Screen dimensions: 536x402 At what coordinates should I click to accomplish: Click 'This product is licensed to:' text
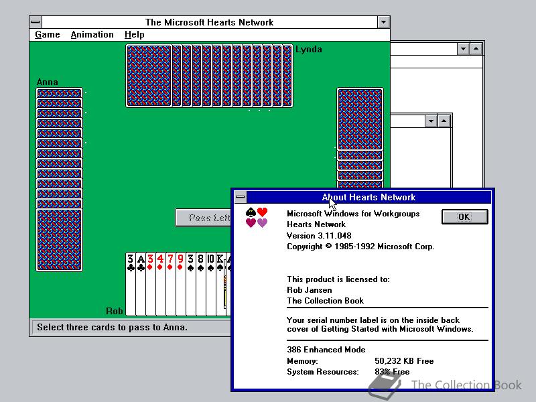pyautogui.click(x=338, y=279)
